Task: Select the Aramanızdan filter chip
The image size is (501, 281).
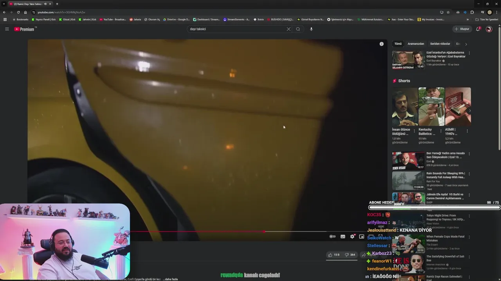Action: (x=416, y=44)
